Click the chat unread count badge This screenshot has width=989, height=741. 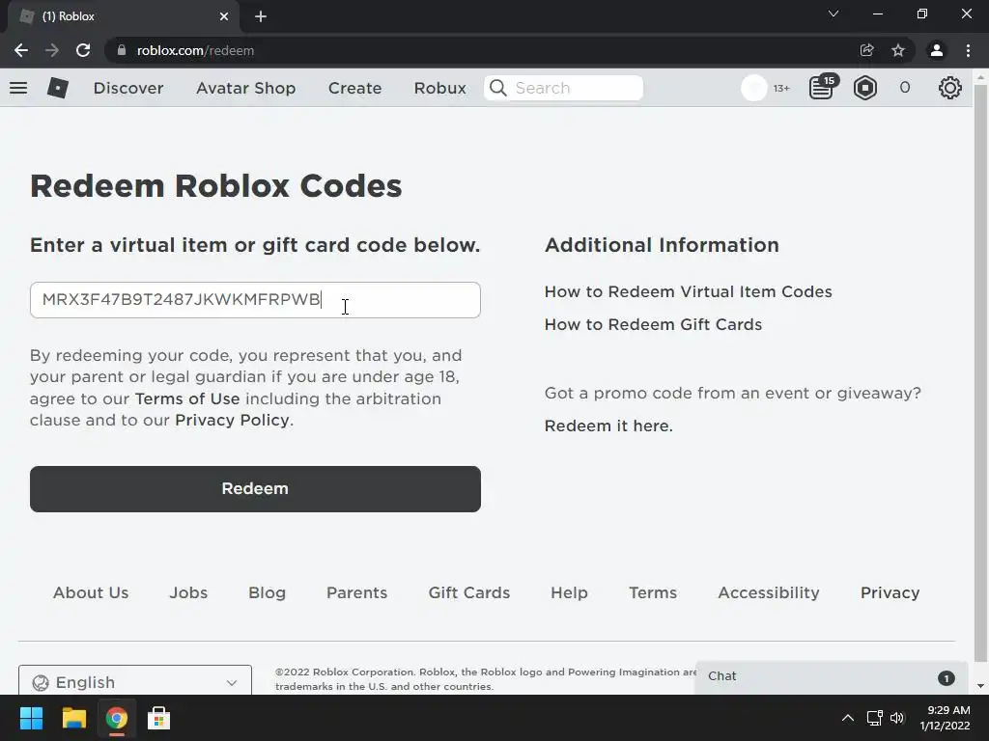point(947,678)
